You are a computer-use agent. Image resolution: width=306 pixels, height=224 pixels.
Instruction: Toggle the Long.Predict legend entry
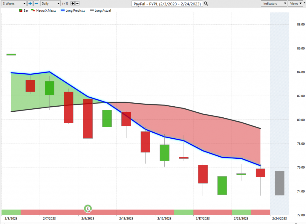pyautogui.click(x=73, y=10)
